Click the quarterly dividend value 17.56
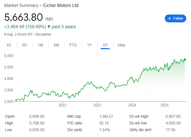191x137 pixels. (170, 130)
